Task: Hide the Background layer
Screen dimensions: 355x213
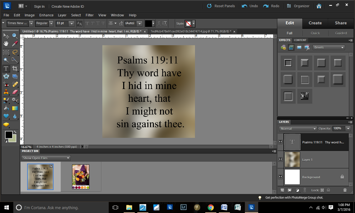Action: 280,177
